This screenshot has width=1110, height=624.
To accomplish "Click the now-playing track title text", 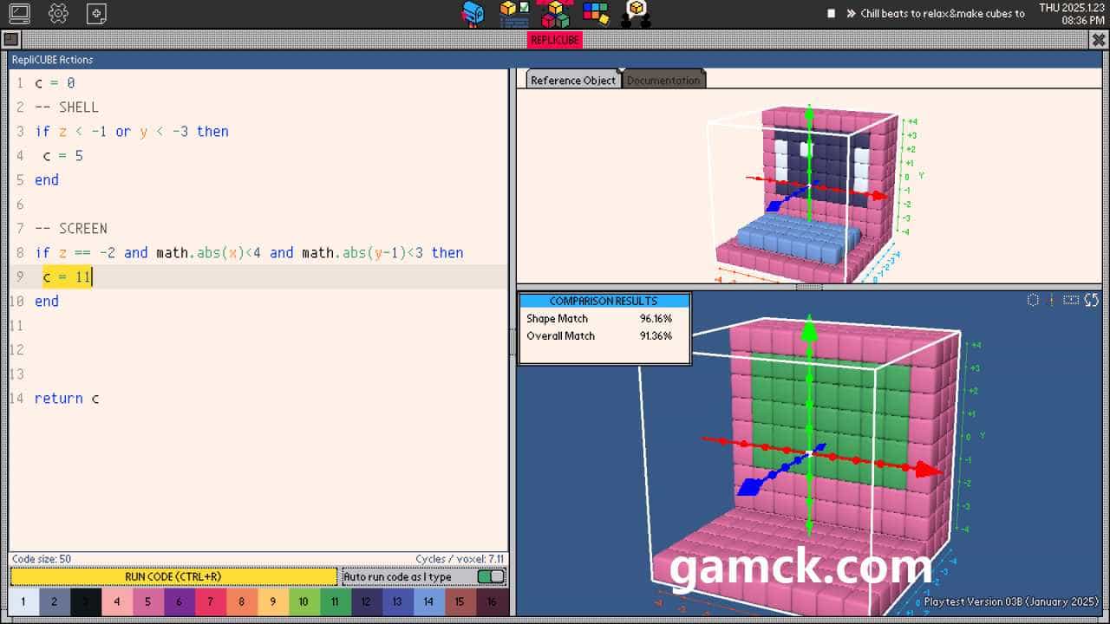I will click(943, 13).
